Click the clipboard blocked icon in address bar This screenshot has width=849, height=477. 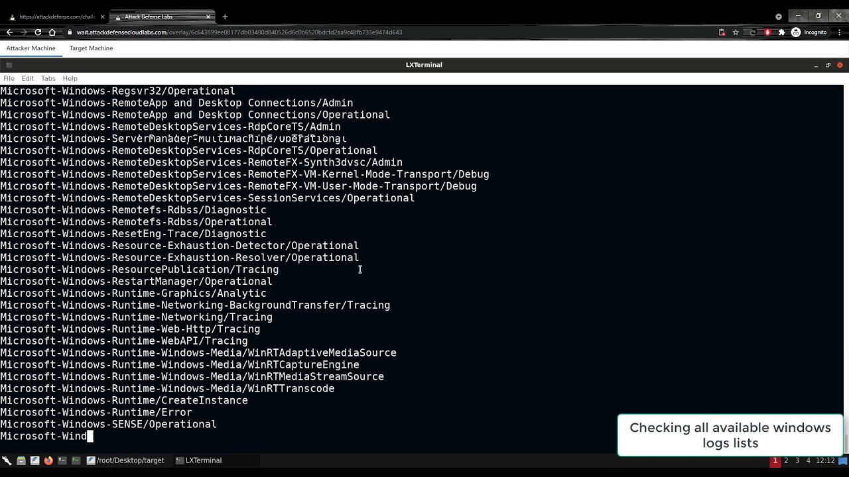[x=722, y=32]
